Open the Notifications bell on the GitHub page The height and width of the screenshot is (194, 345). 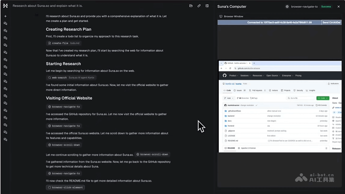328,84
